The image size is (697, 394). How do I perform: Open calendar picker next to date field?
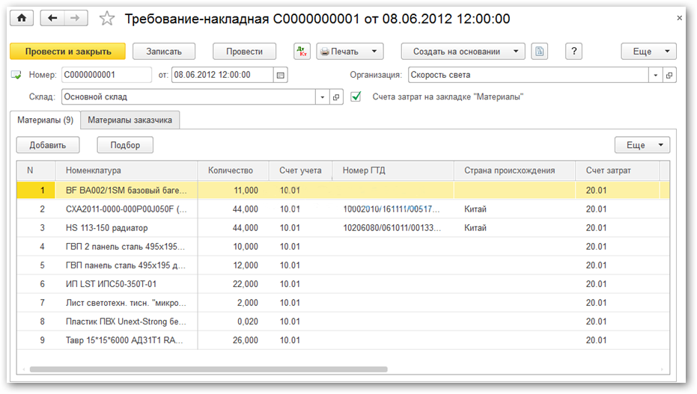click(x=281, y=75)
